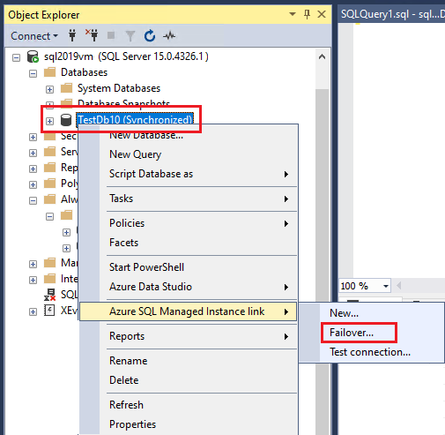This screenshot has width=445, height=435.
Task: Click the query editor horizontal scroll left arrow
Action: click(x=398, y=286)
